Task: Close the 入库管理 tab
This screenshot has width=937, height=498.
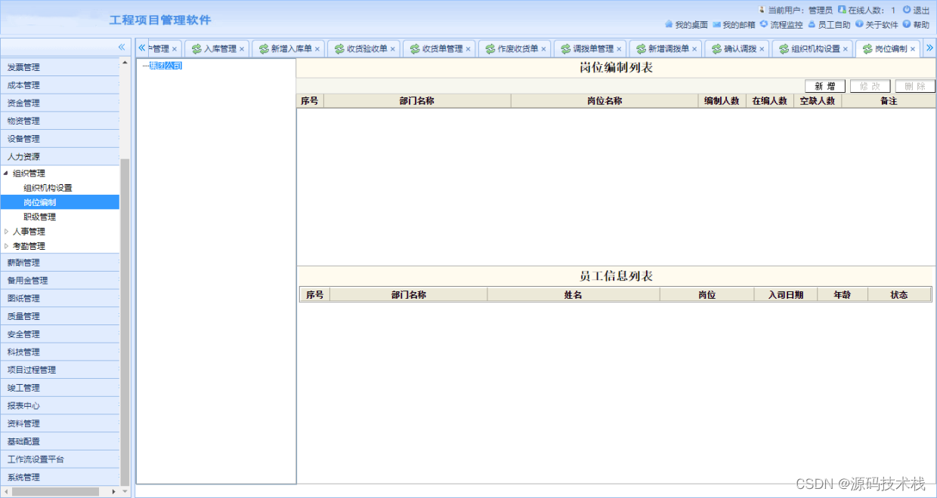Action: click(242, 49)
